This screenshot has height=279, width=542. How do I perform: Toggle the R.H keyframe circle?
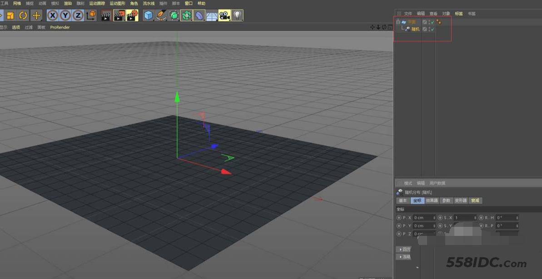tap(481, 218)
